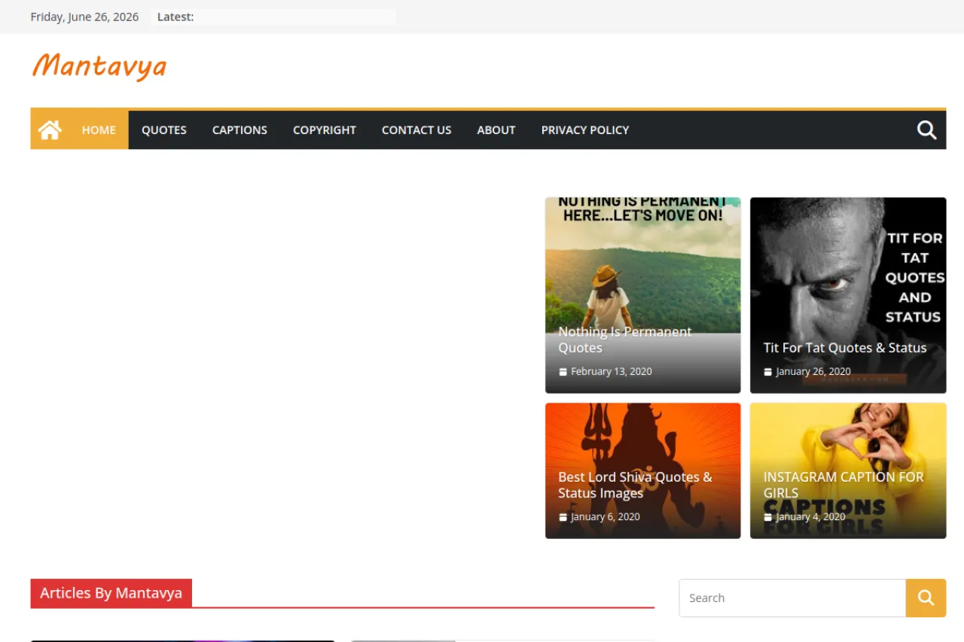Open the COPYRIGHT page
The height and width of the screenshot is (642, 964).
(x=325, y=130)
